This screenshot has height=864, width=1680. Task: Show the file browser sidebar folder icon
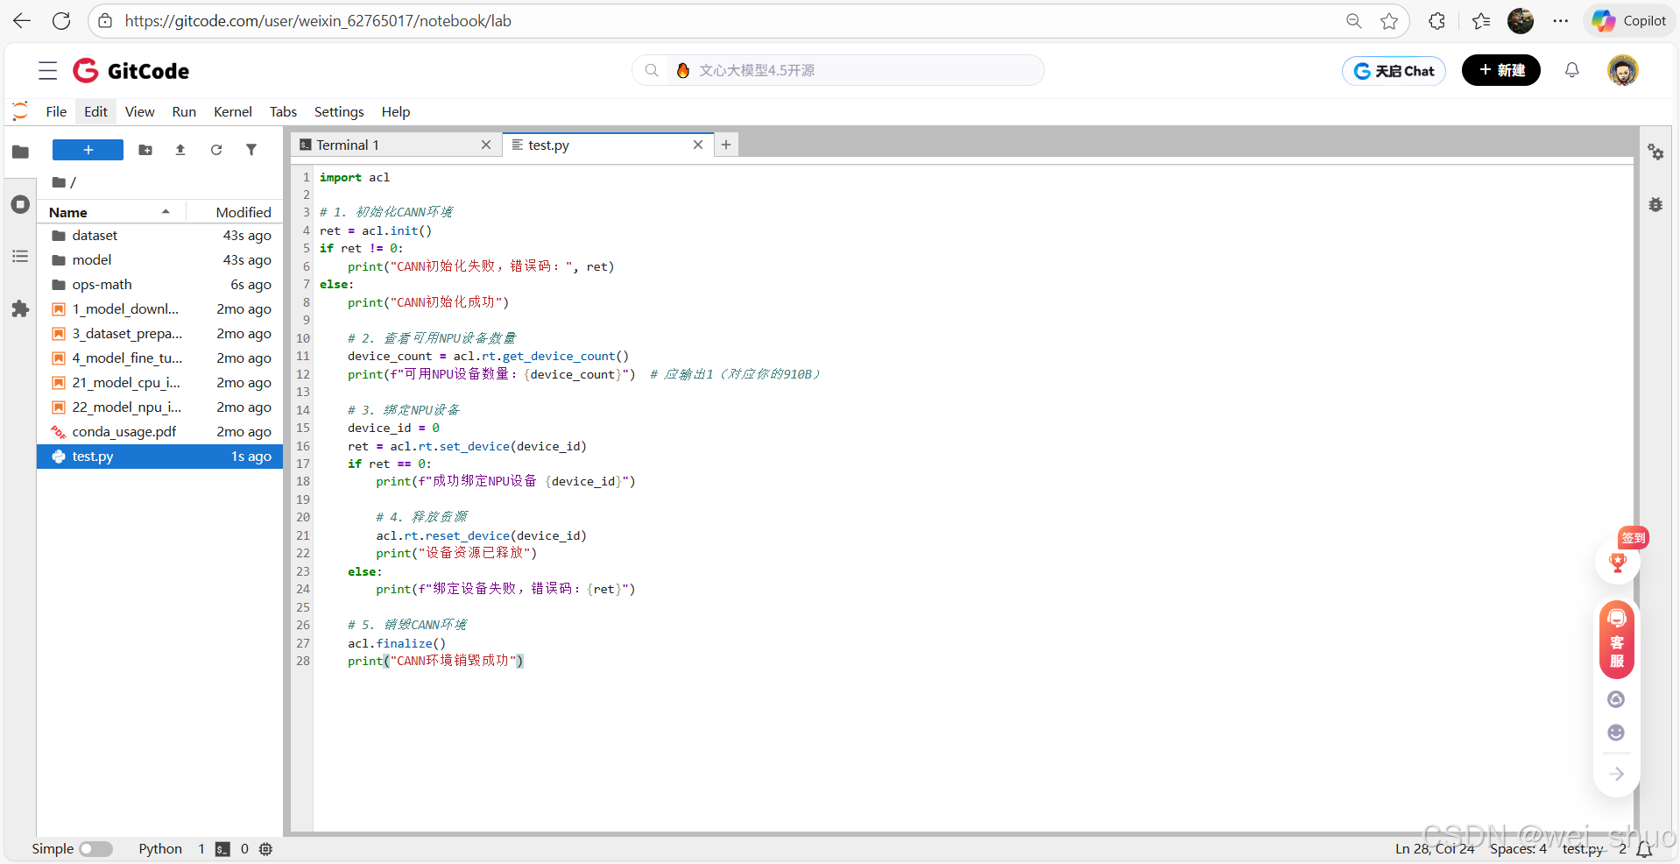tap(21, 152)
